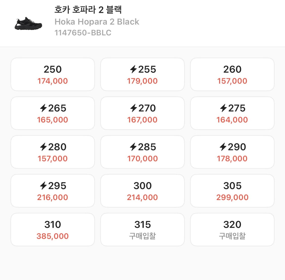
Task: Select the bolt icon on size 285
Action: [x=132, y=147]
